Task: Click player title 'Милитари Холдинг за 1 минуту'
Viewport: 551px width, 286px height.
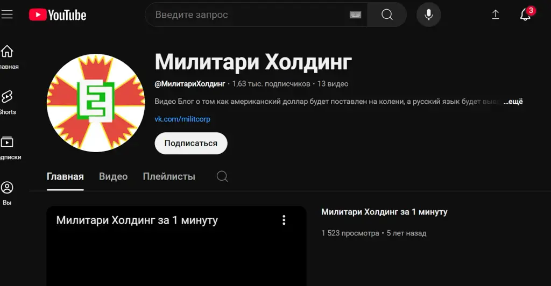Action: 137,220
